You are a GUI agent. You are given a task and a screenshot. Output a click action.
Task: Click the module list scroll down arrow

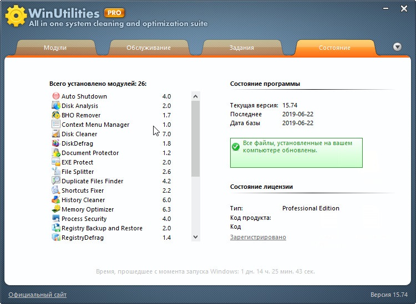pyautogui.click(x=196, y=237)
